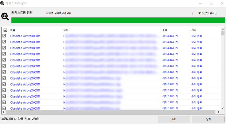Viewport: 226px width, 124px height.
Task: Maximize the 레지스트리 정리 window
Action: [211, 3]
